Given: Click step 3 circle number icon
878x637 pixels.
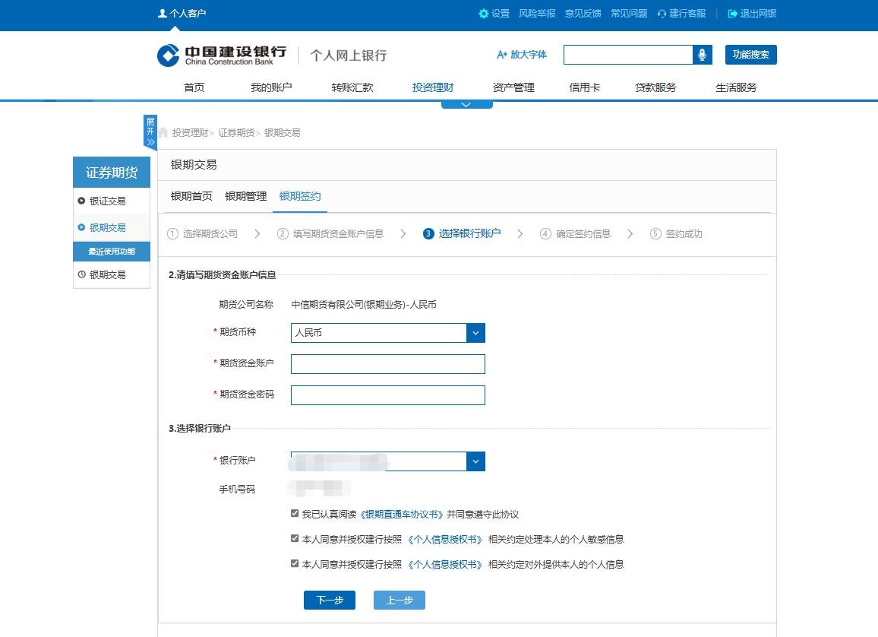Looking at the screenshot, I should [x=428, y=233].
